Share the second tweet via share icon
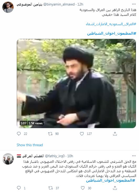Image resolution: width=139 pixels, height=193 pixels. tap(115, 188)
